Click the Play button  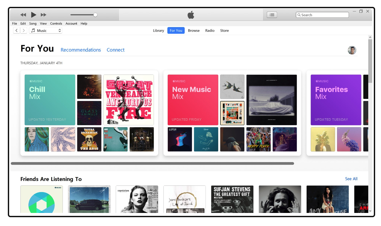(x=34, y=15)
